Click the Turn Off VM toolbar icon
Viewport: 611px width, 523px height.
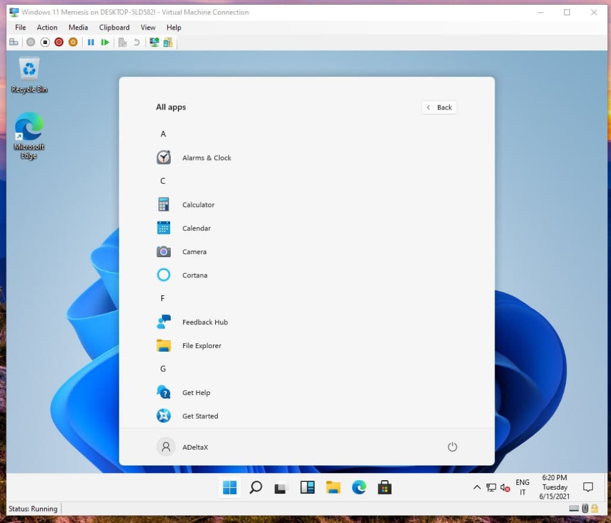pyautogui.click(x=45, y=42)
